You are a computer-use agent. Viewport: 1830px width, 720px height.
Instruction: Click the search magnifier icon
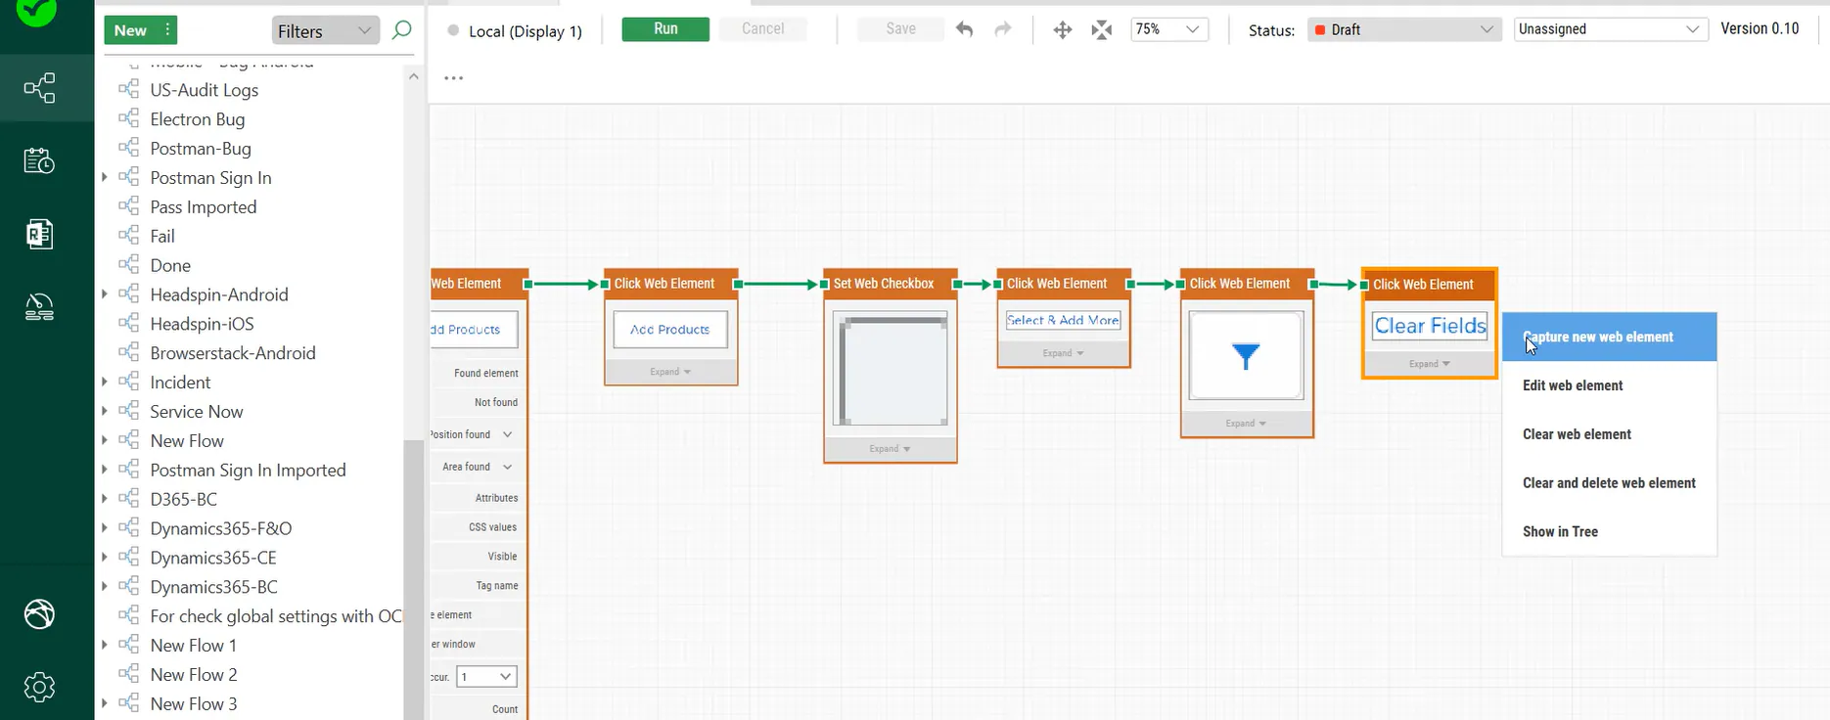tap(401, 30)
